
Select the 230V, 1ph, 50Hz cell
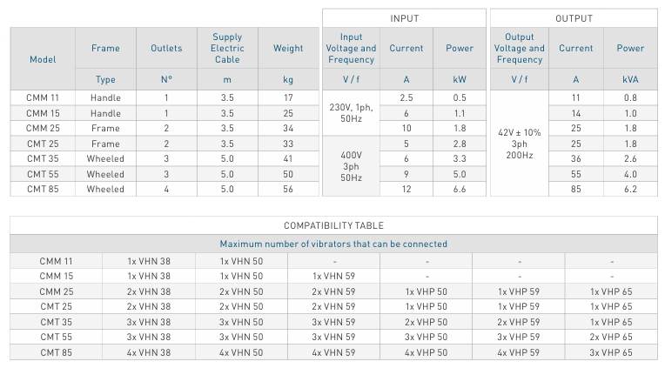[x=351, y=112]
